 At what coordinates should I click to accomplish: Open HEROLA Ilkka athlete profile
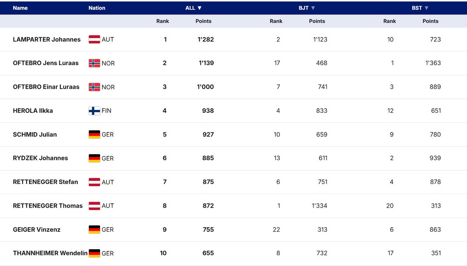33,111
